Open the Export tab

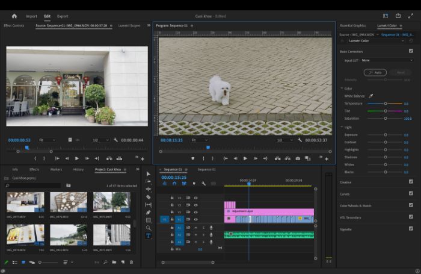(x=63, y=16)
